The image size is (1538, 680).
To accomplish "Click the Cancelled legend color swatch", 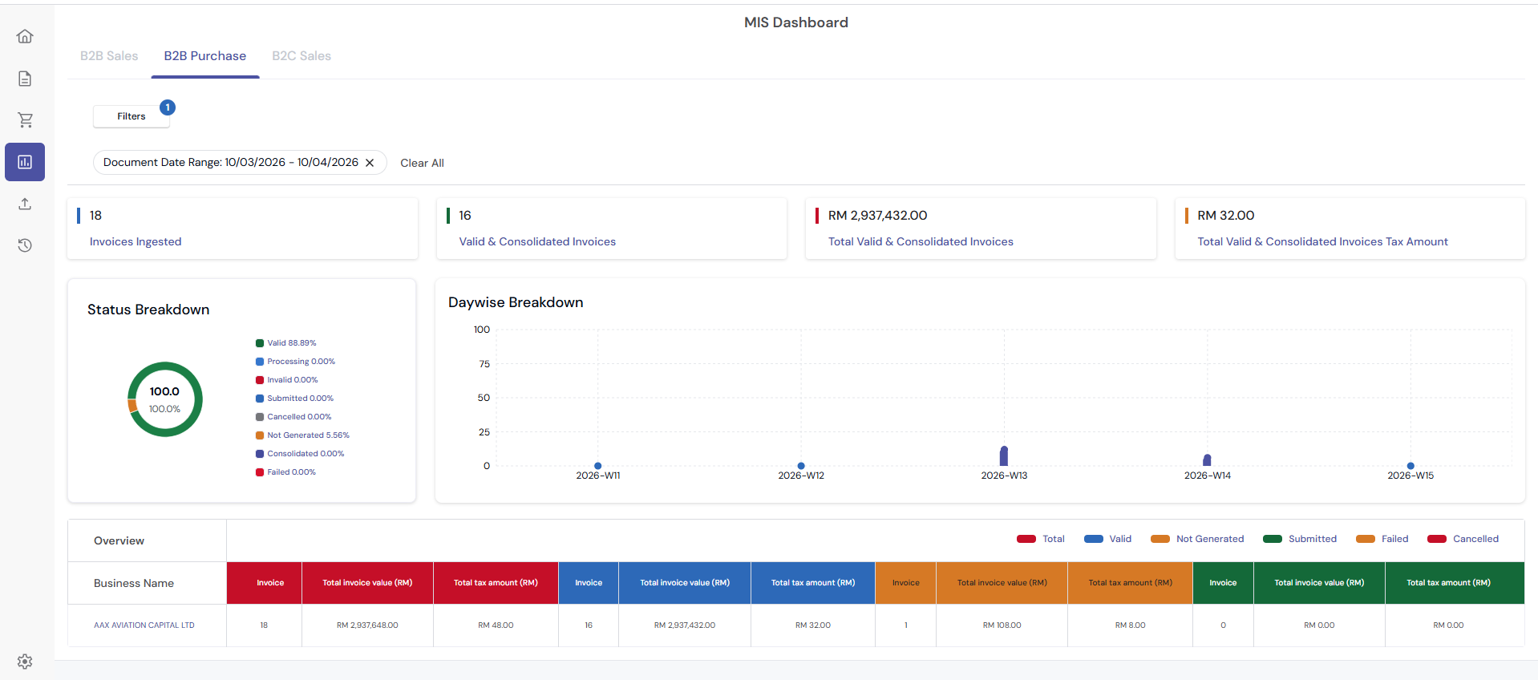I will coord(1437,539).
